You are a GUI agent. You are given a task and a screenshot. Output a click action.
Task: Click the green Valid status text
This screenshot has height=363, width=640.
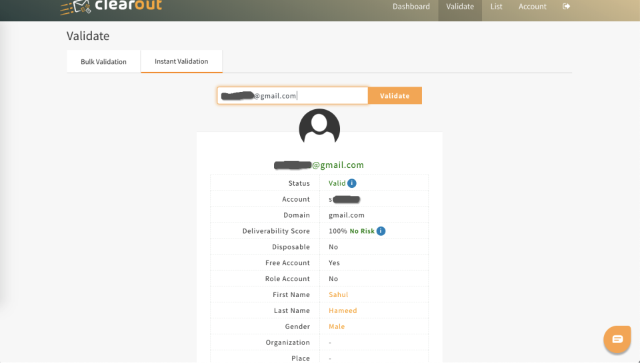[337, 183]
